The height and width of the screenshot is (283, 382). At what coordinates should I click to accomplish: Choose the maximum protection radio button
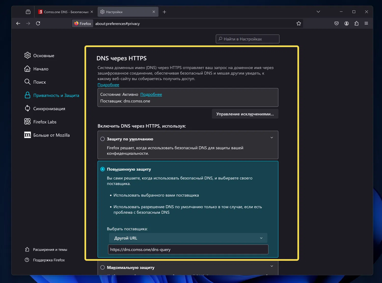(102, 267)
